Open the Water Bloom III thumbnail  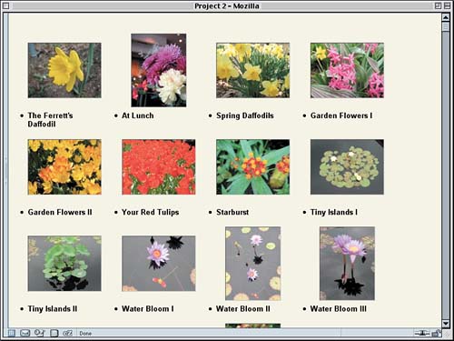click(x=347, y=264)
